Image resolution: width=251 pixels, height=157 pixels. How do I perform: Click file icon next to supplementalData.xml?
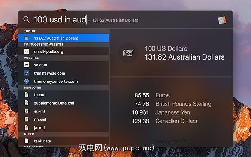tap(27, 103)
